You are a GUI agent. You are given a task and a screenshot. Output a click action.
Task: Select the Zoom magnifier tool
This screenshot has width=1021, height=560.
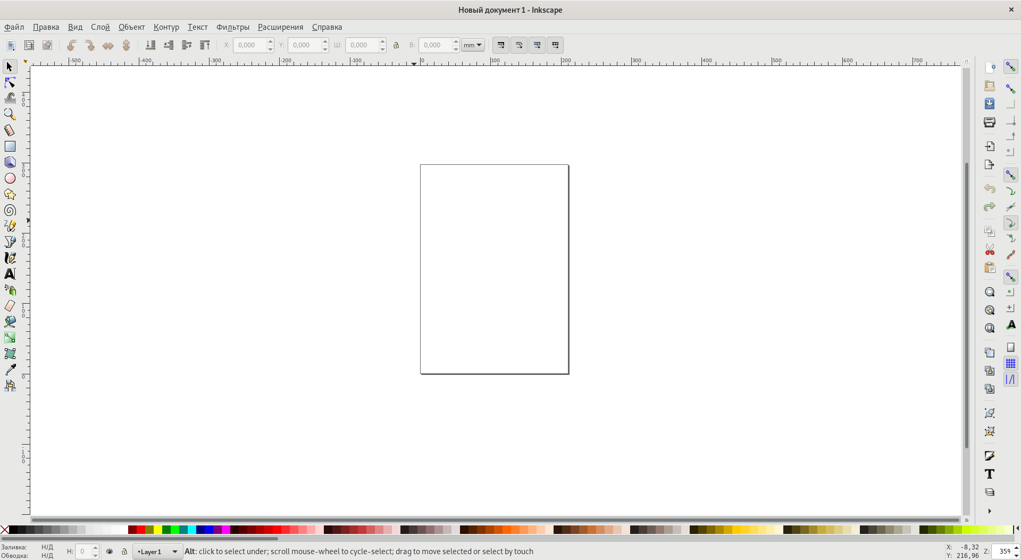click(10, 114)
